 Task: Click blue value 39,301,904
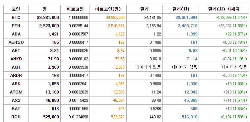click(x=186, y=18)
